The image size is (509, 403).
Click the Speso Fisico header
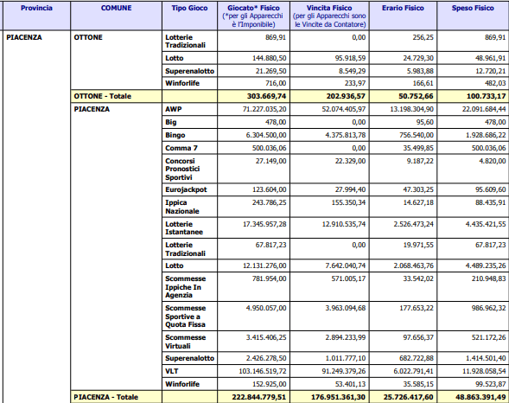click(473, 16)
